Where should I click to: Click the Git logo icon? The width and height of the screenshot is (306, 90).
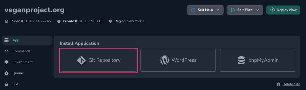[x=81, y=60]
